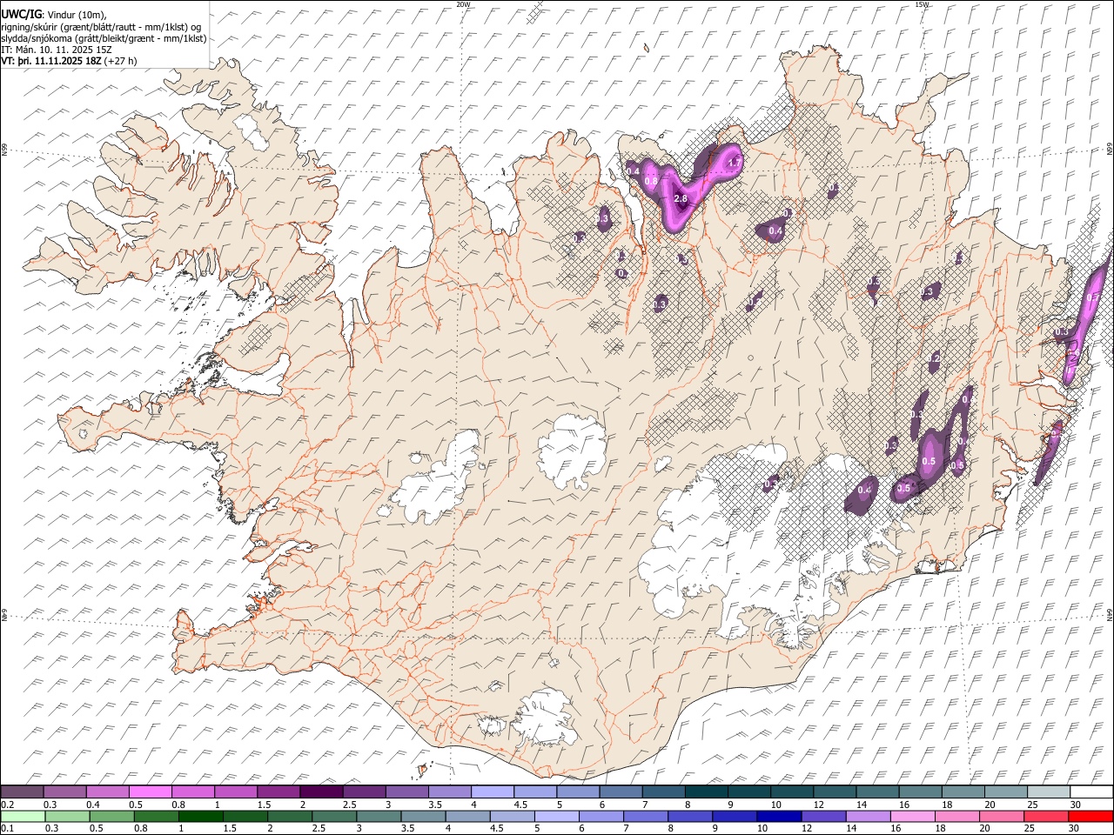This screenshot has height=835, width=1114.
Task: Select the palest green 0.1–0.3 rain scale swatch
Action: (x=22, y=817)
